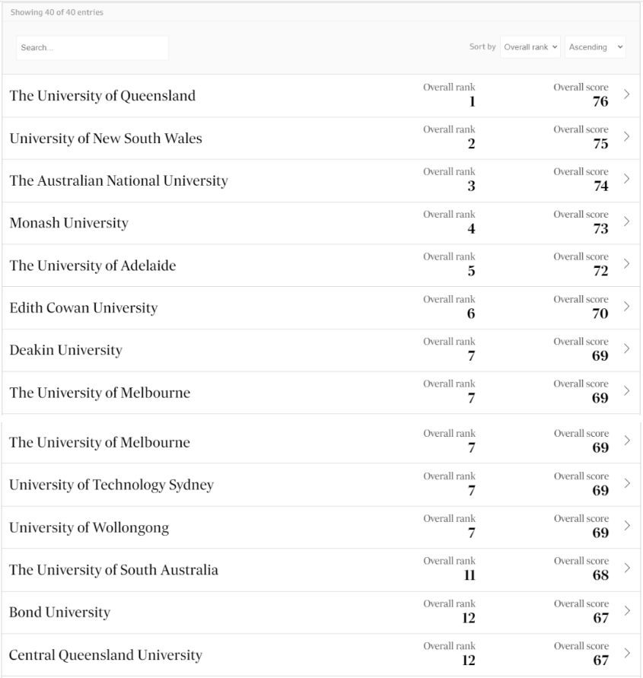
Task: Click overall rank 1 for Queensland
Action: point(473,102)
